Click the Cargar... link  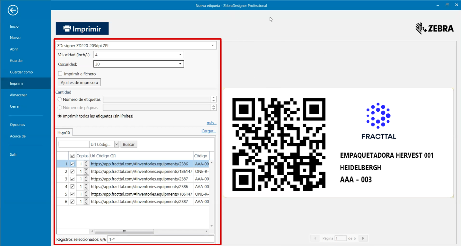tap(209, 131)
